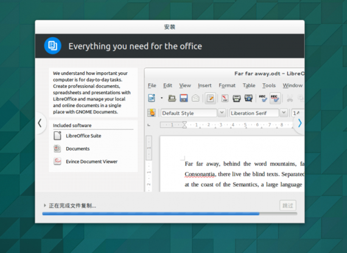Click the Liberation Serif font name field
This screenshot has width=347, height=253.
coord(254,113)
